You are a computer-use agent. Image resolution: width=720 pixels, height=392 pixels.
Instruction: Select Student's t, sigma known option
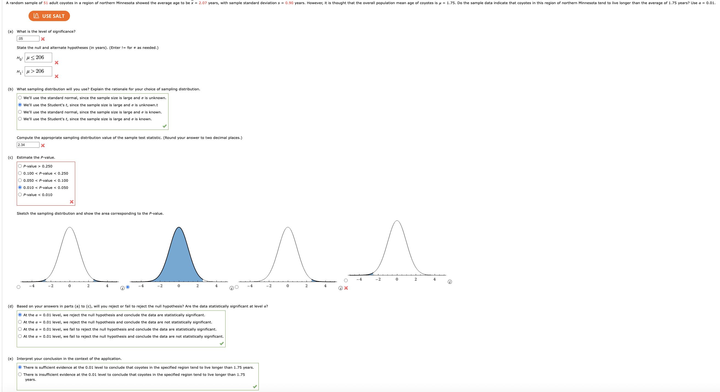[20, 119]
